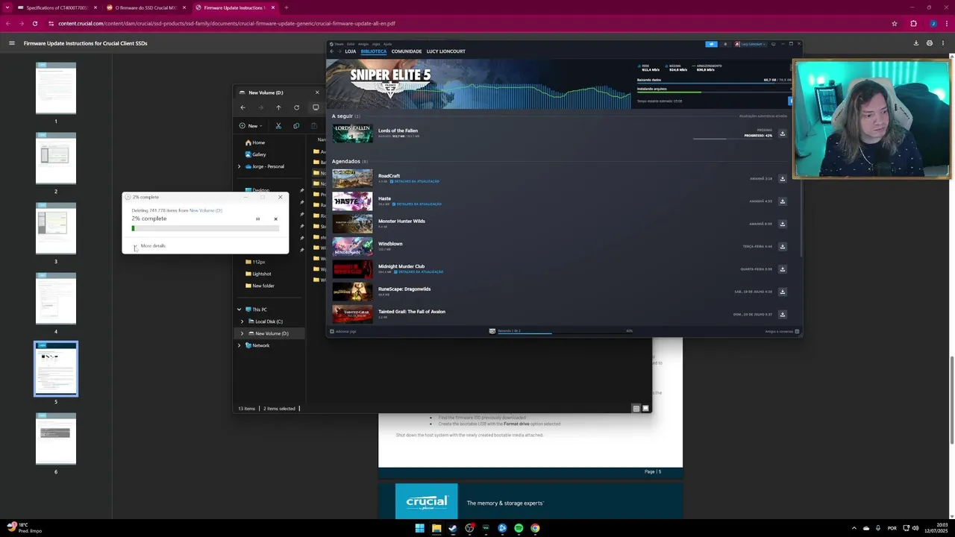This screenshot has height=537, width=955.
Task: Bookmark this page with star icon
Action: [895, 23]
